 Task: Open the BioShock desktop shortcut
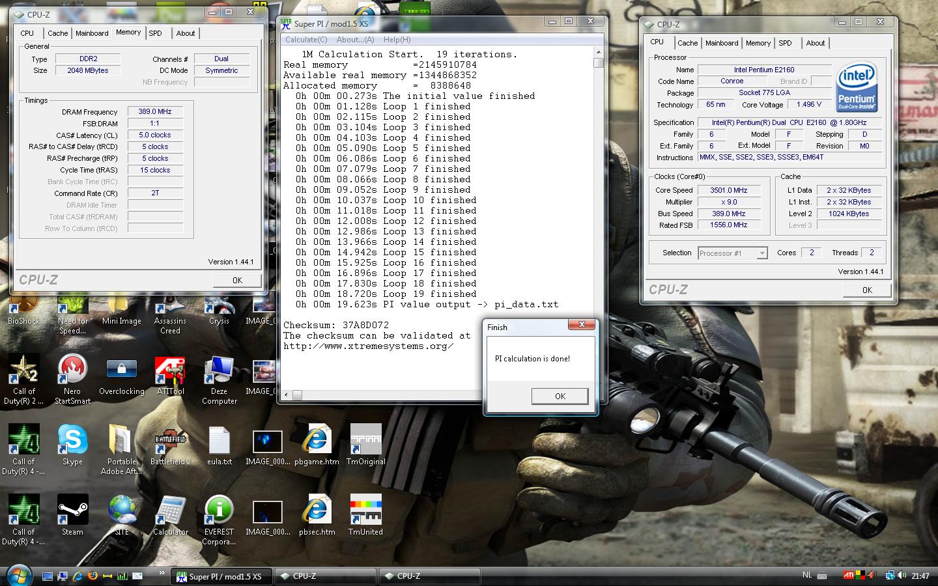pyautogui.click(x=23, y=308)
